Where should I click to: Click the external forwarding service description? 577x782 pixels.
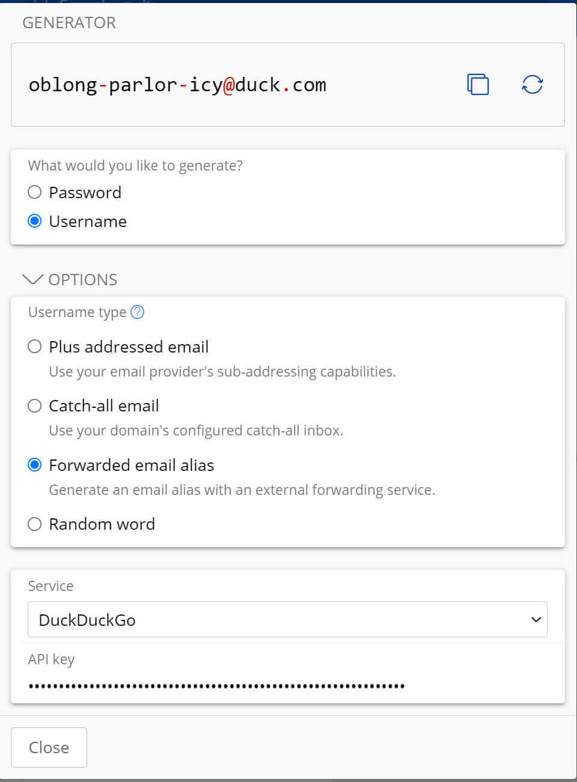click(242, 490)
